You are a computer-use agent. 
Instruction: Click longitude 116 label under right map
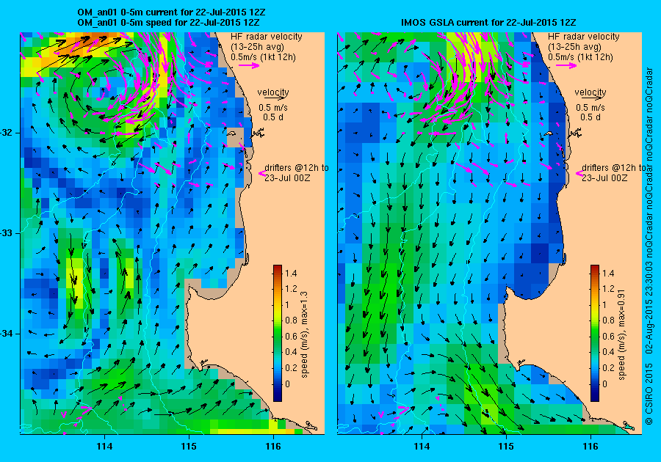tap(590, 447)
